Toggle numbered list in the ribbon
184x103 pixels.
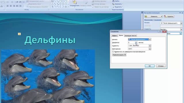tap(12, 2)
